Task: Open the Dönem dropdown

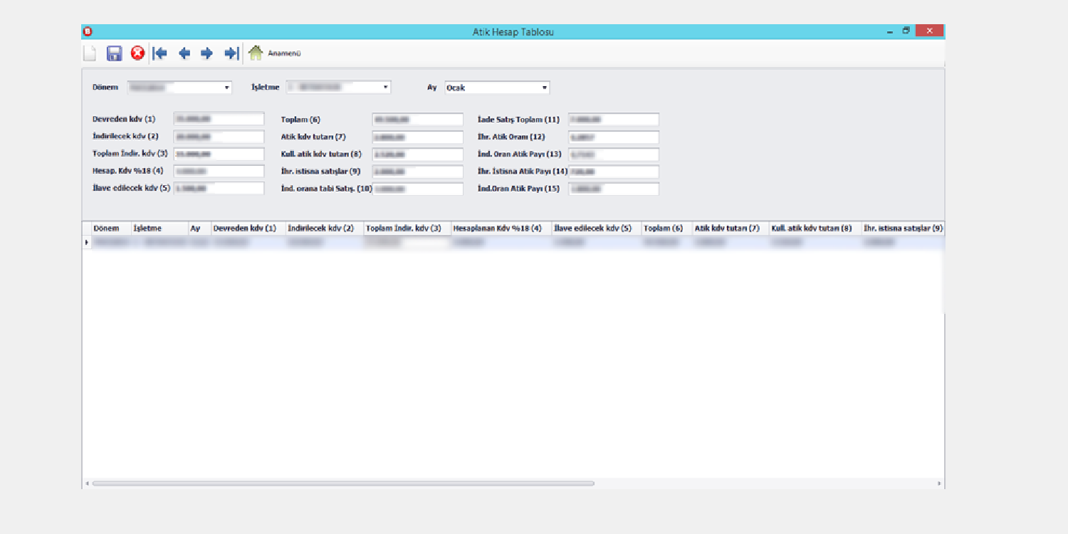Action: point(227,88)
